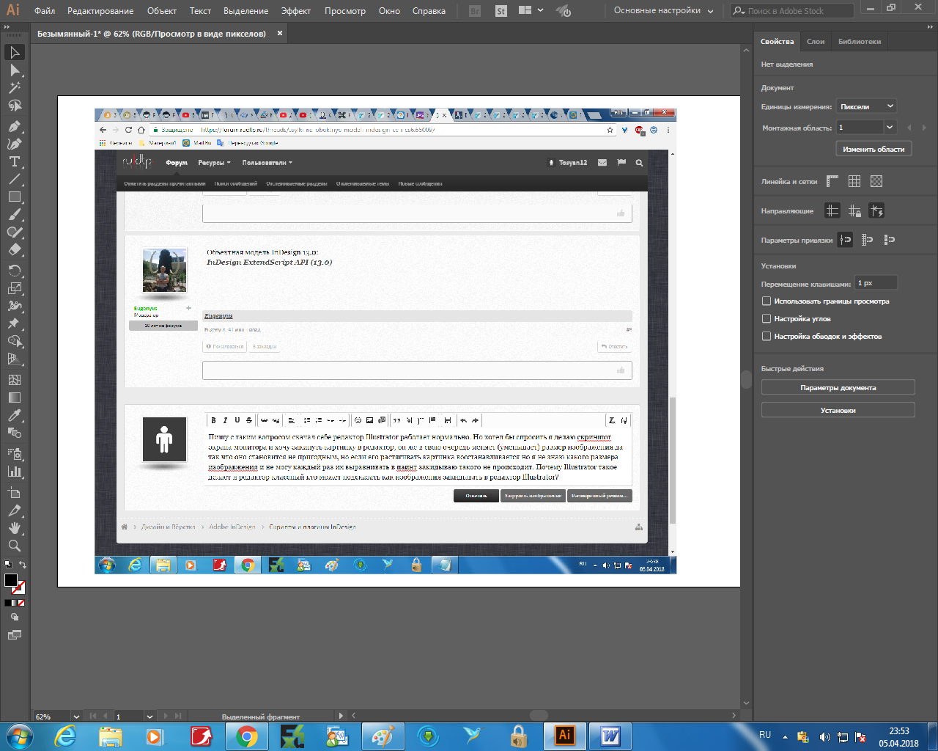
Task: Select the Direct Selection tool
Action: point(15,70)
